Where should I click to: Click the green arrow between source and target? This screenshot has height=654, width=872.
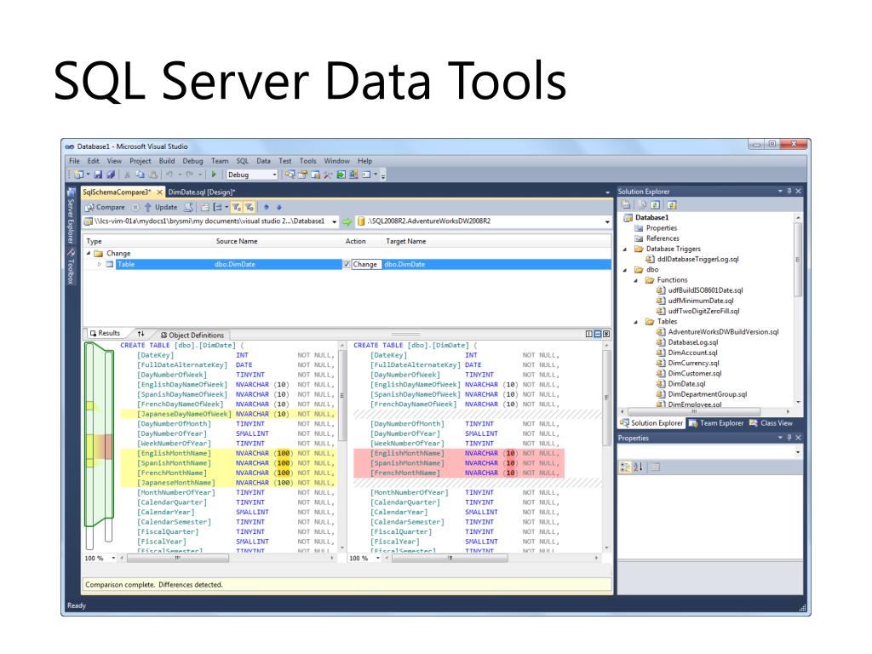tap(347, 221)
